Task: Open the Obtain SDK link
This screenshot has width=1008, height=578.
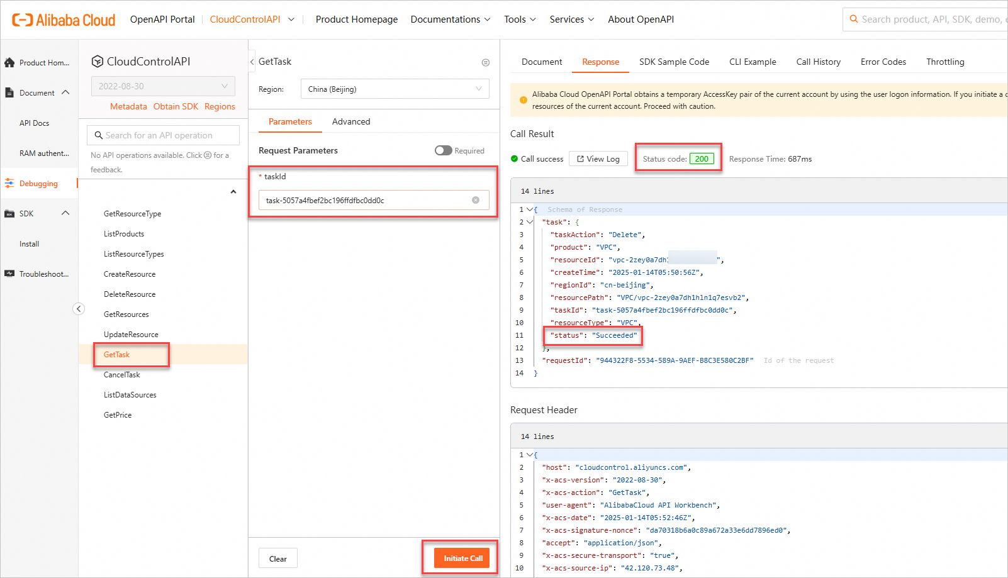Action: click(176, 106)
